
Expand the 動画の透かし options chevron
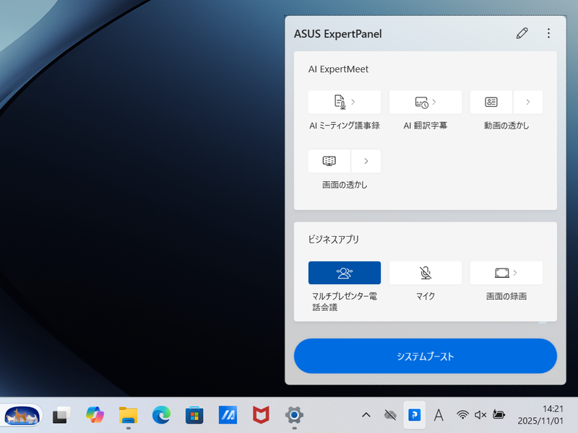coord(528,102)
